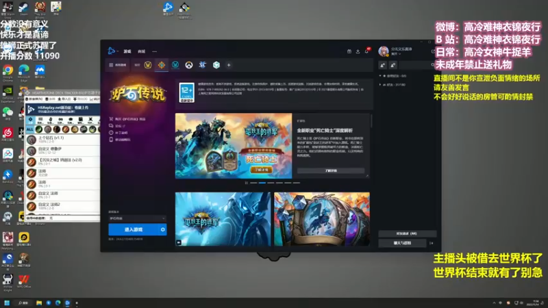Open the WeChat desktop icon
548x308 pixels.
[x=8, y=114]
